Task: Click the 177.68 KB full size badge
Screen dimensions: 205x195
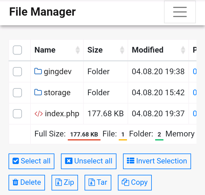Action: 84,134
